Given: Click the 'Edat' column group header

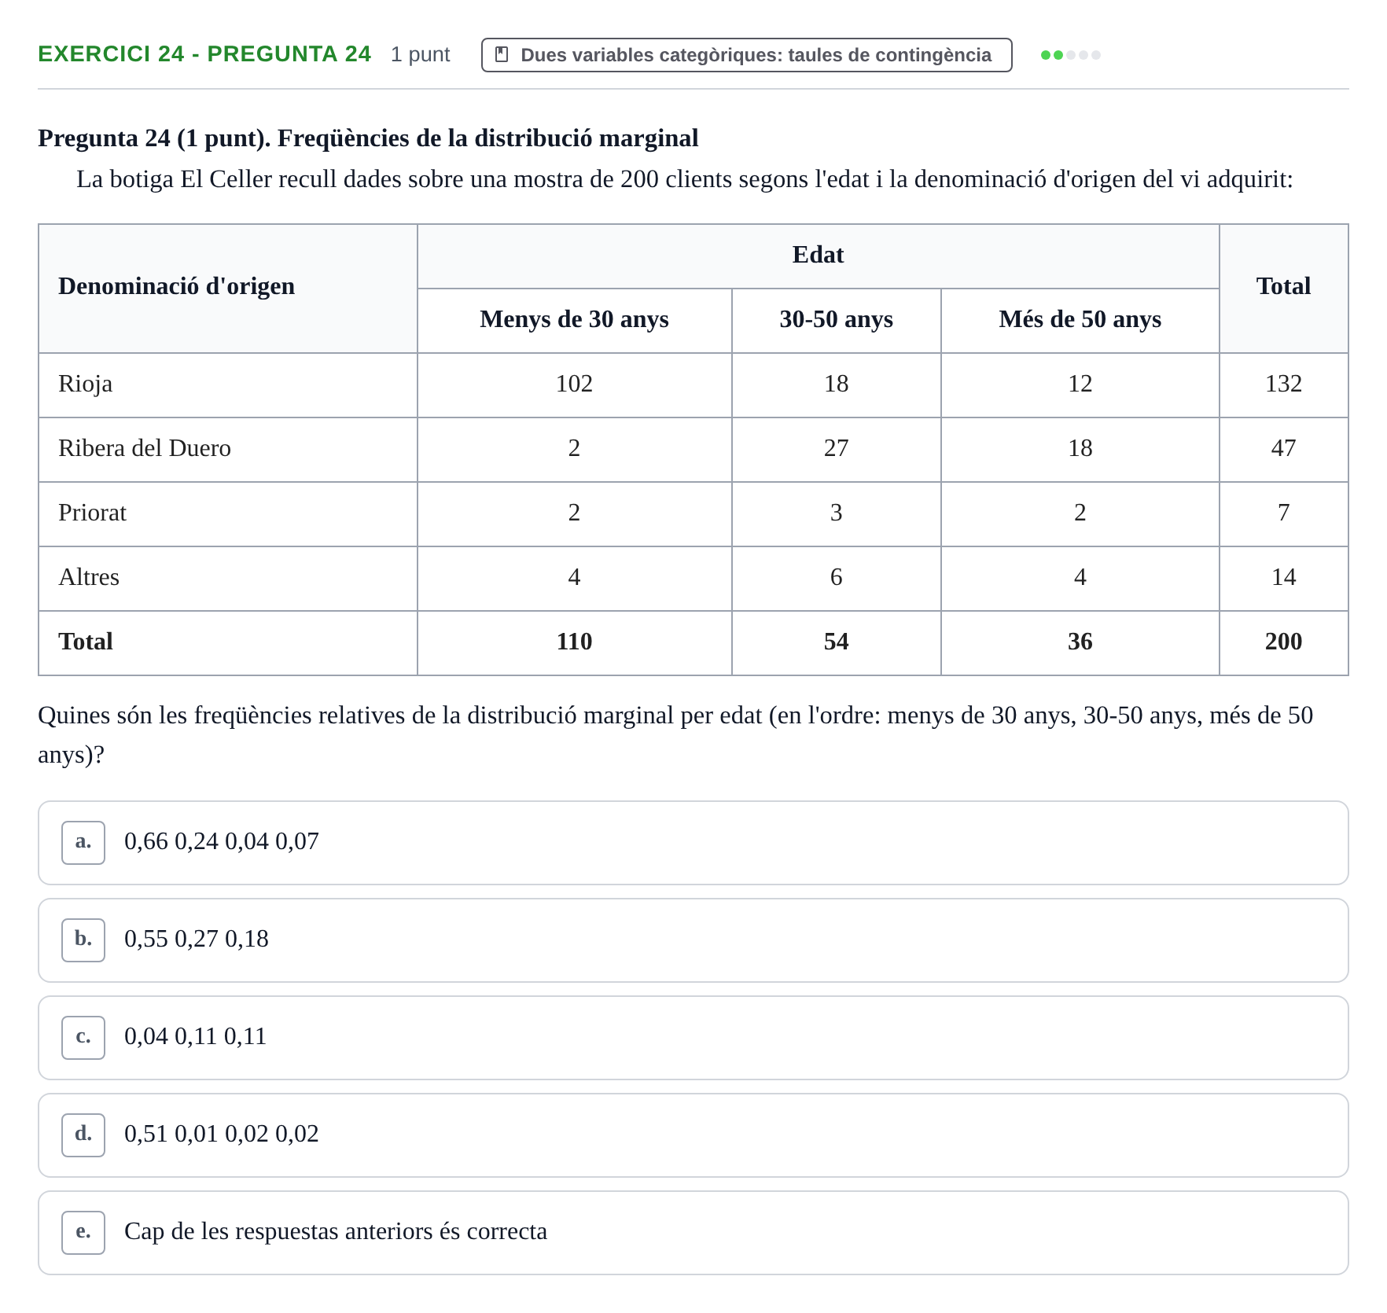Looking at the screenshot, I should (x=818, y=255).
